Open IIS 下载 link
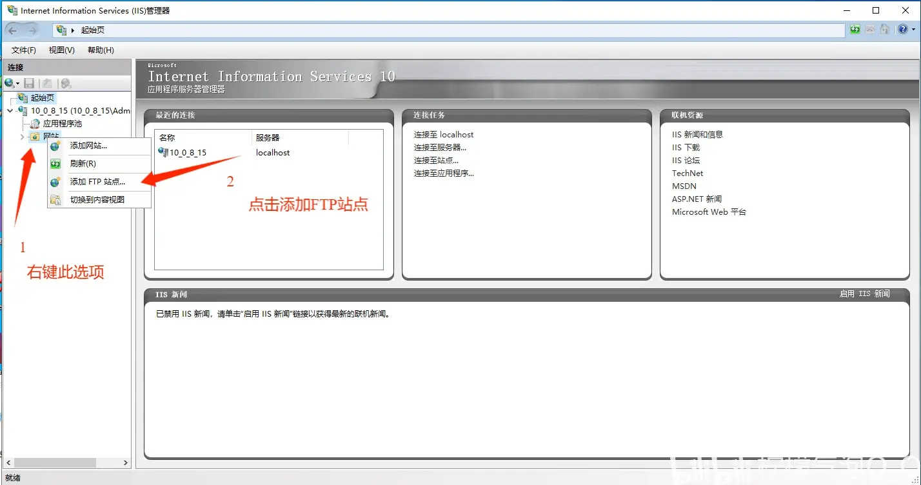Viewport: 921px width, 485px height. (x=686, y=148)
